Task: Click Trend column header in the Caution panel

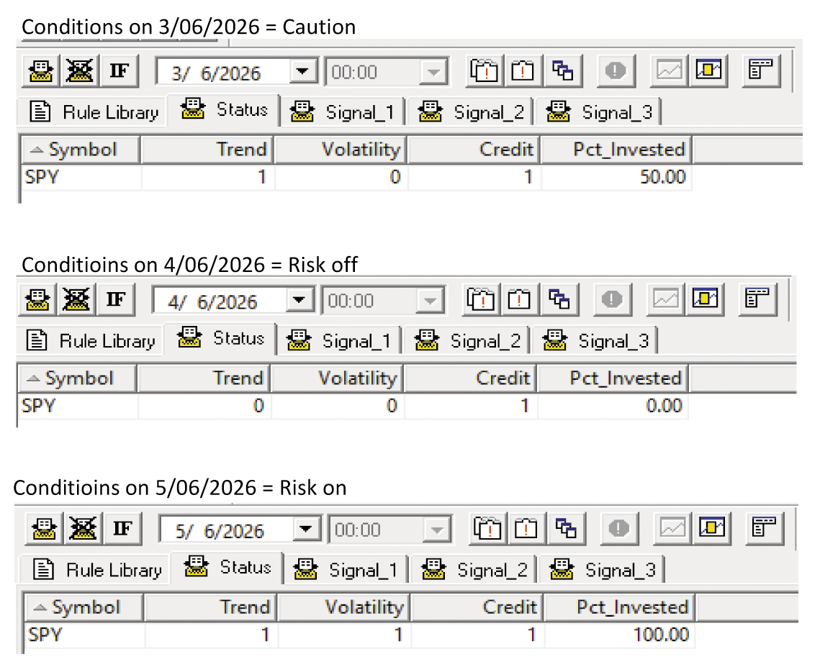Action: coord(207,150)
